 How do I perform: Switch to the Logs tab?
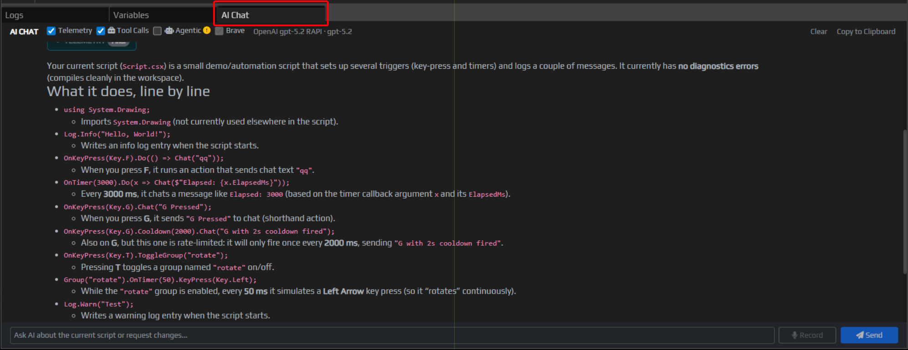point(15,15)
